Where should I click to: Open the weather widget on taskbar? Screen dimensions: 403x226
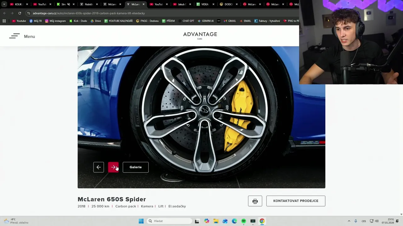click(16, 221)
